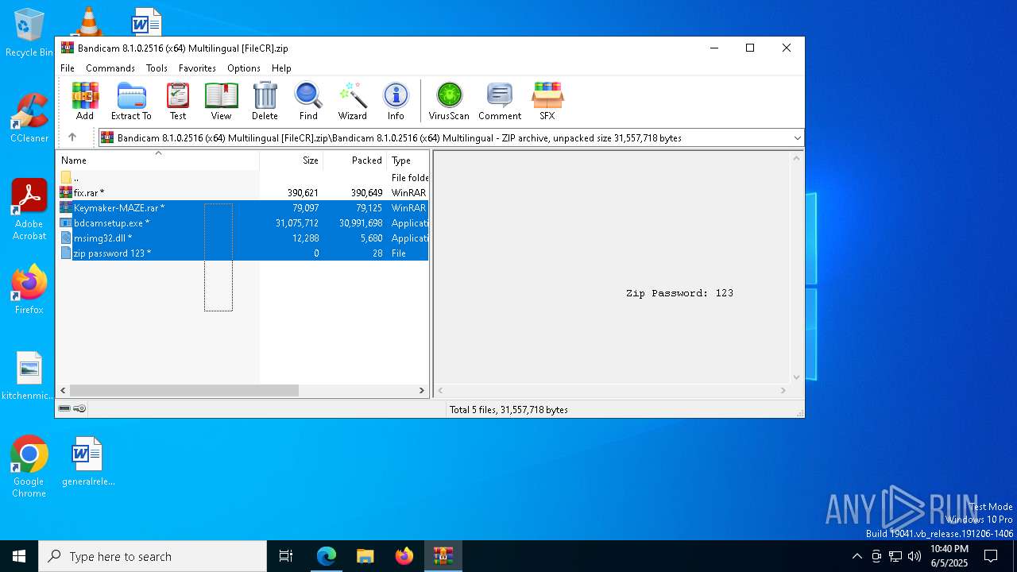
Task: Open the Find magnifier tool
Action: pyautogui.click(x=308, y=101)
